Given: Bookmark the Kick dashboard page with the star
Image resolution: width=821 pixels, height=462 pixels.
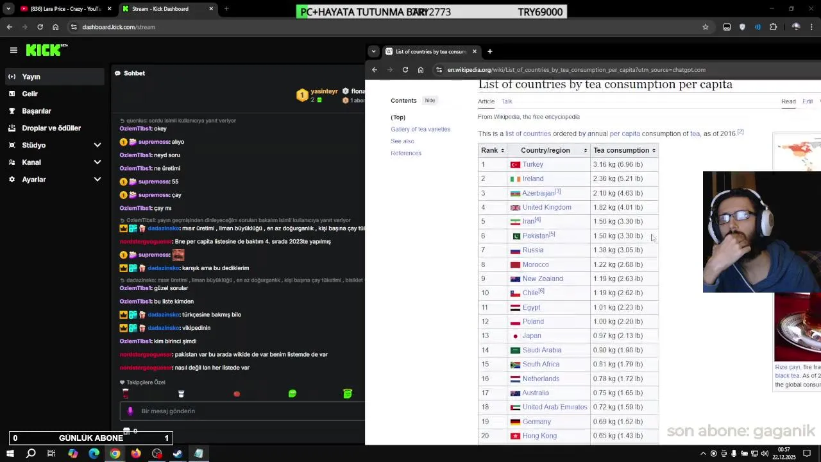Looking at the screenshot, I should click(x=706, y=27).
